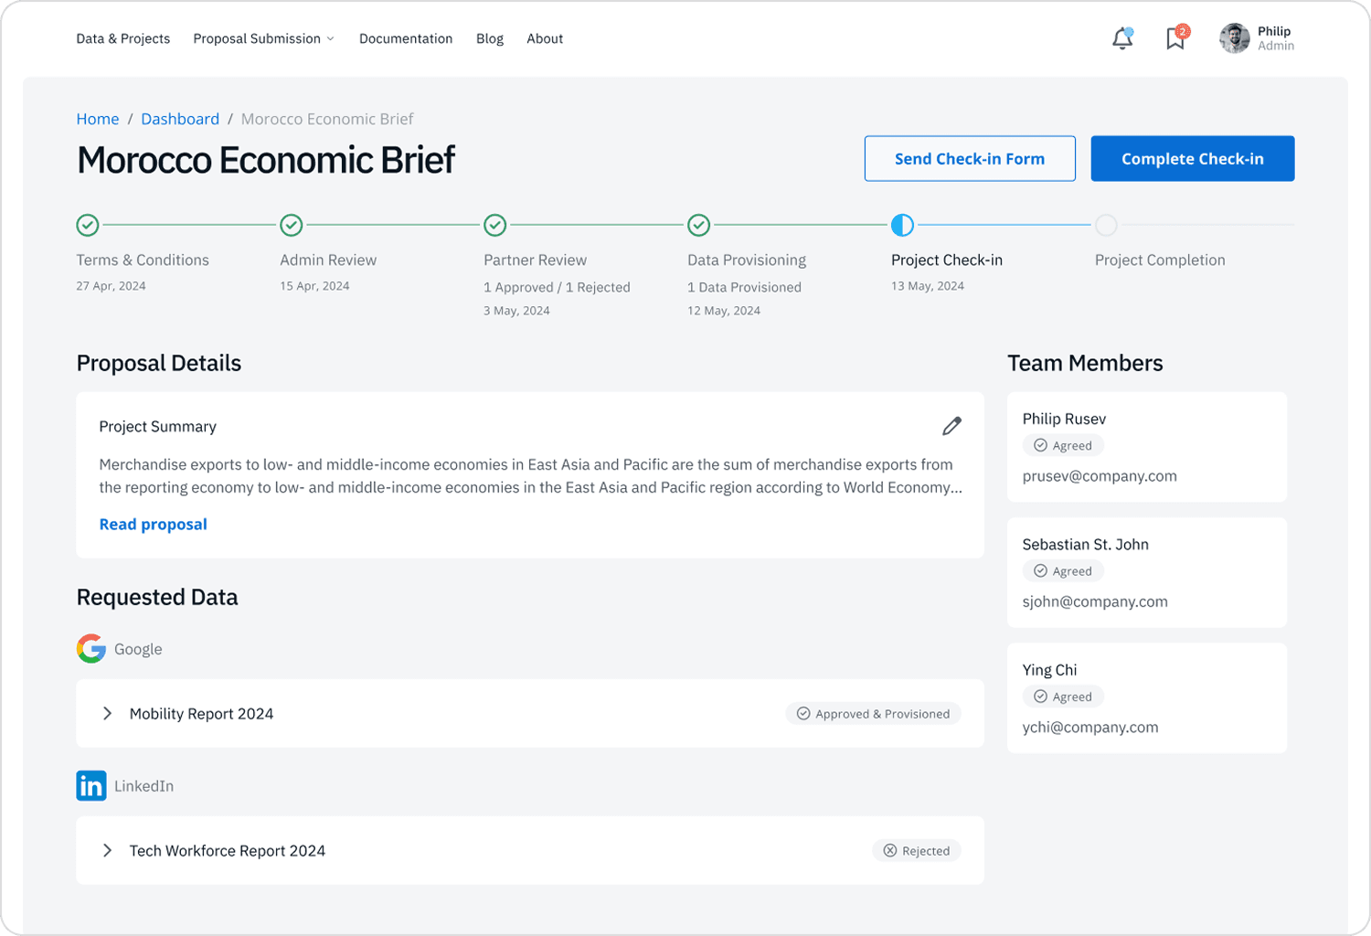Expand Mobility Report 2024 row
The height and width of the screenshot is (936, 1371).
(x=108, y=714)
